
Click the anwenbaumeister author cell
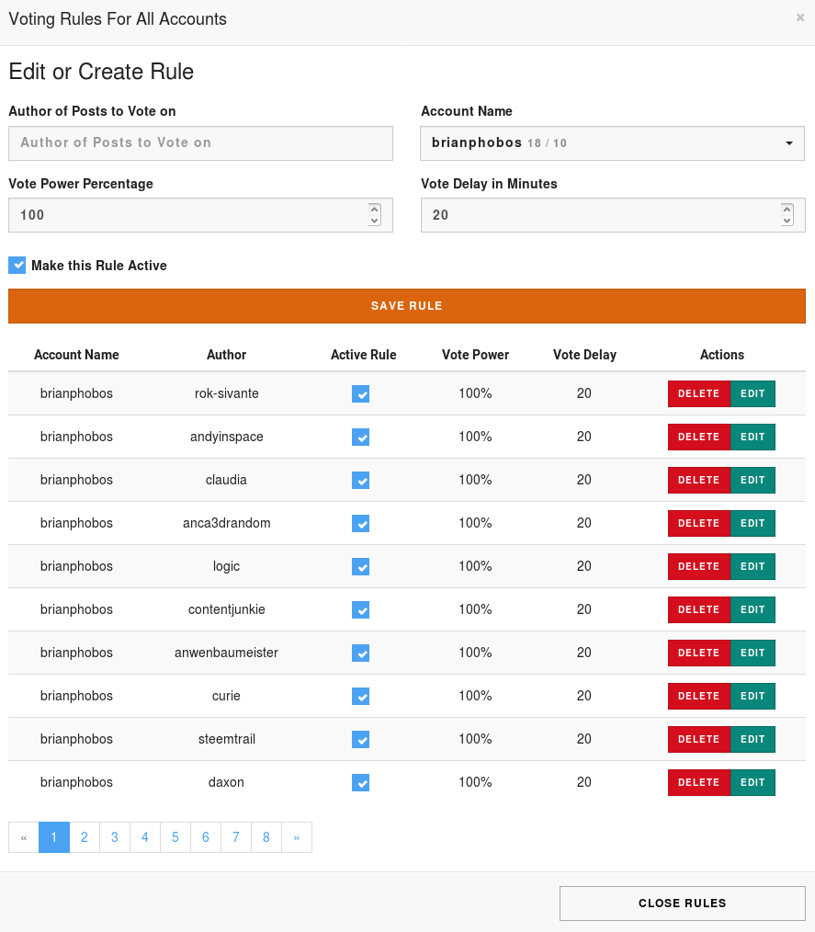coord(226,653)
